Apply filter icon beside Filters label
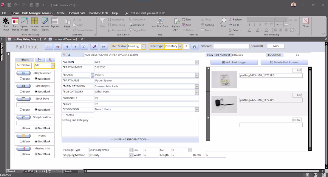 point(40,60)
